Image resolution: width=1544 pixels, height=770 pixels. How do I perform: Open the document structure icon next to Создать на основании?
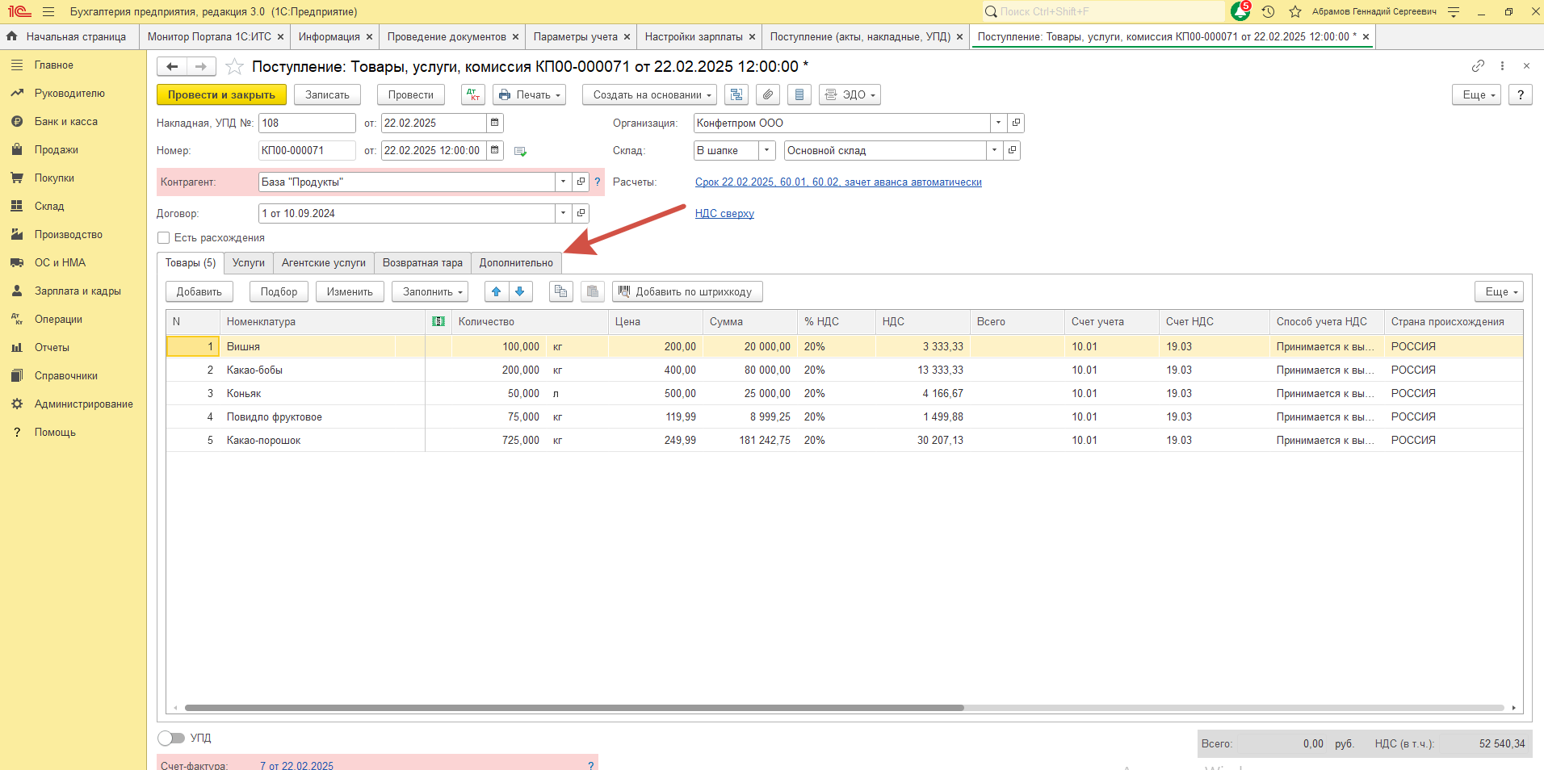pyautogui.click(x=736, y=94)
